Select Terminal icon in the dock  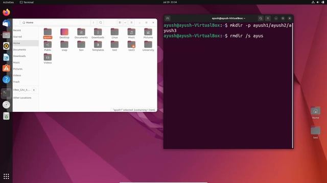coord(6,94)
